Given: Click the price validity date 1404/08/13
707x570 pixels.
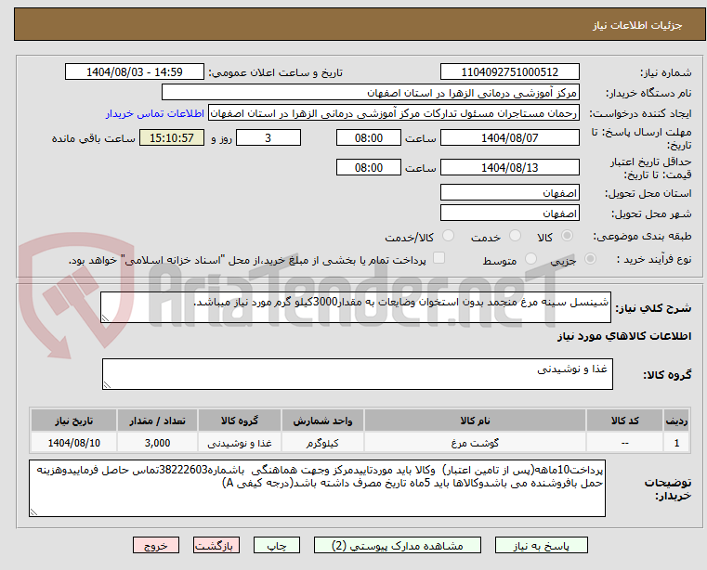Looking at the screenshot, I should coord(509,168).
